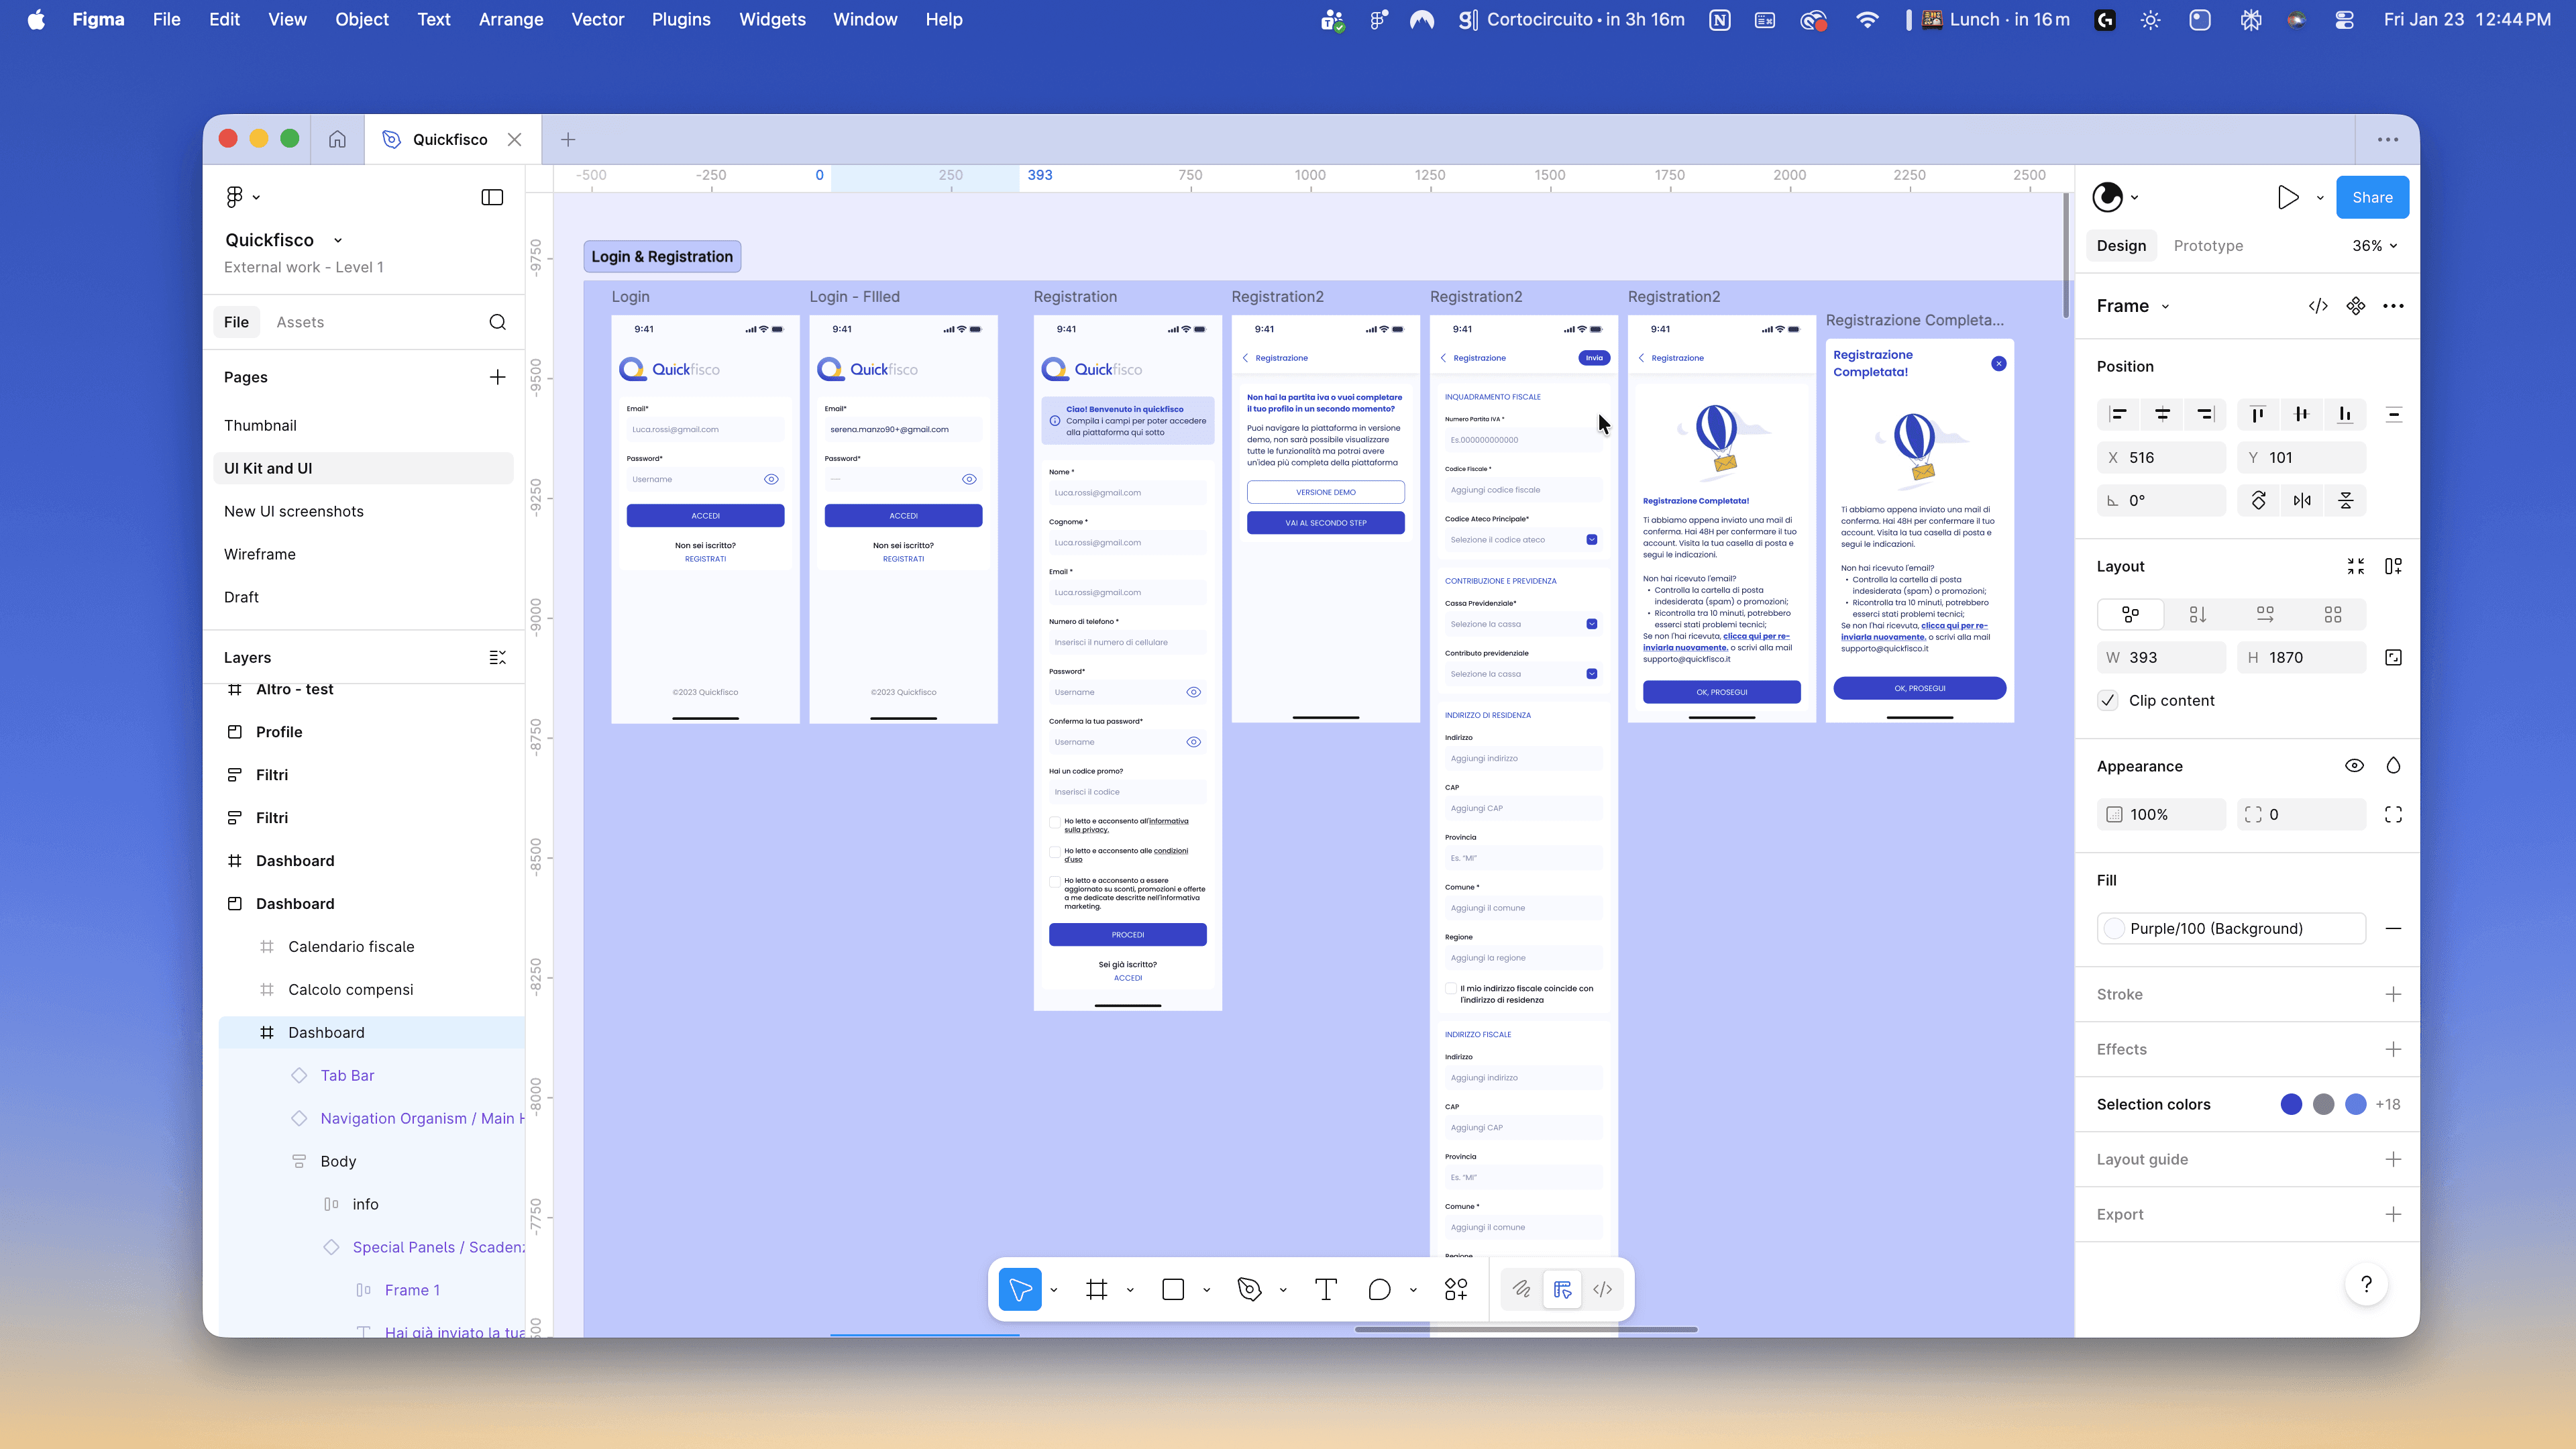
Task: Click the Present play button
Action: [x=2287, y=197]
